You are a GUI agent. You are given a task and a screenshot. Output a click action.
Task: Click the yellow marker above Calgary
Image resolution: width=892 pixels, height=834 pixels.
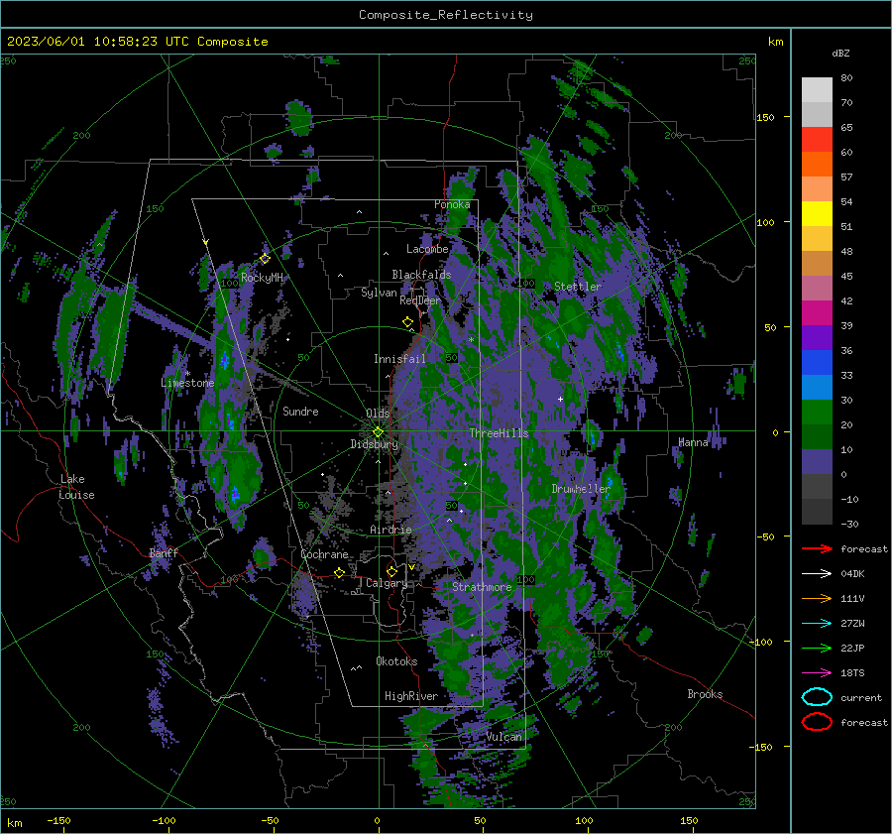click(x=391, y=571)
